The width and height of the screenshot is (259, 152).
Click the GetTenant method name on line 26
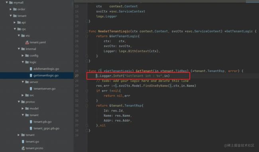[x=144, y=71]
